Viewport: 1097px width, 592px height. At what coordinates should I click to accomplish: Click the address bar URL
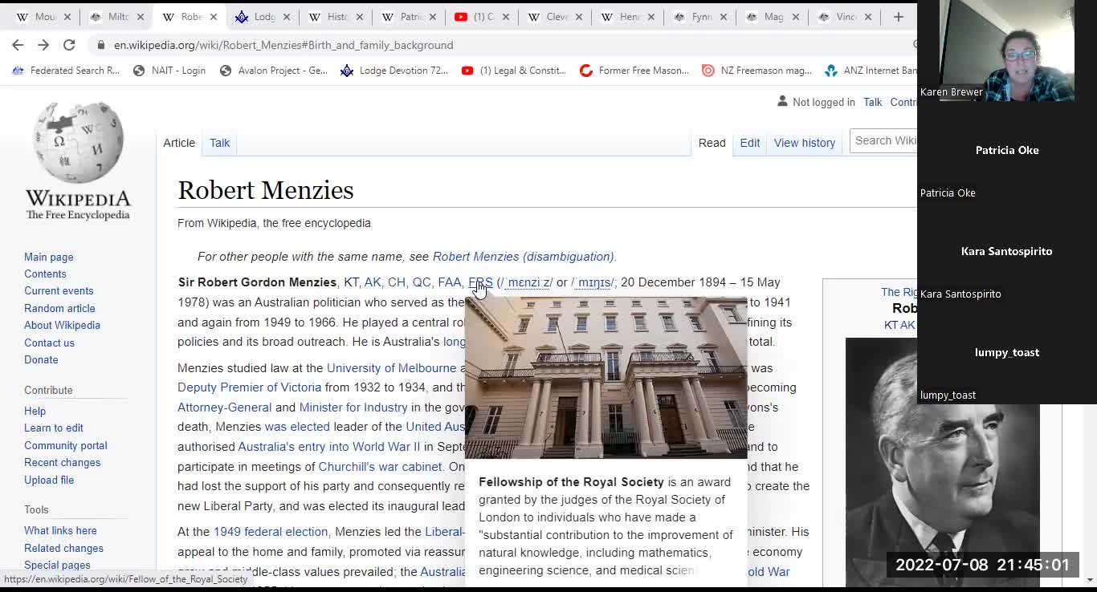(283, 45)
